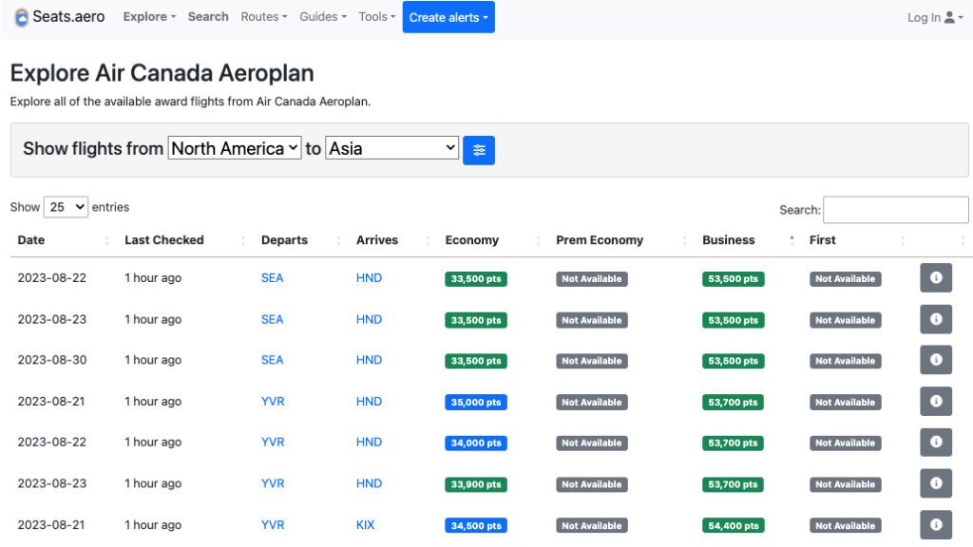The image size is (973, 547).
Task: Open the filter options sliders icon
Action: point(479,149)
